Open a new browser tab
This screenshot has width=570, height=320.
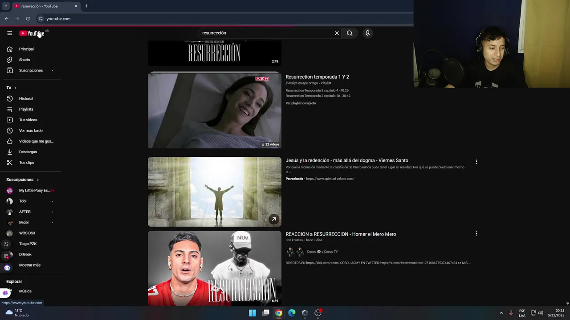(x=86, y=6)
